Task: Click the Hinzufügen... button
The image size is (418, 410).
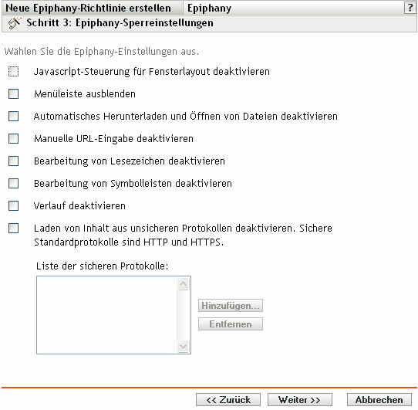Action: (x=231, y=305)
